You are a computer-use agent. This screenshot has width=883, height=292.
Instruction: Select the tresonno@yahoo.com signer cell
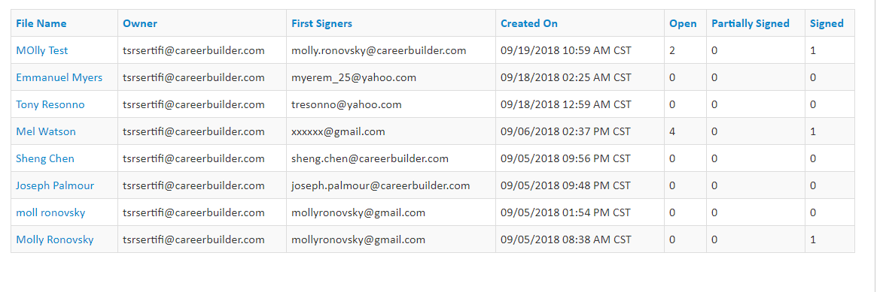(x=391, y=104)
